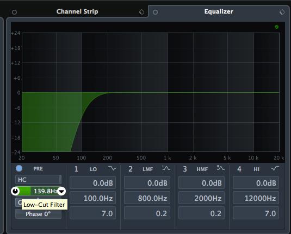Viewport: 291px width, 234px height.
Task: Click the HMF band 0.2 Q field
Action: [x=202, y=213]
